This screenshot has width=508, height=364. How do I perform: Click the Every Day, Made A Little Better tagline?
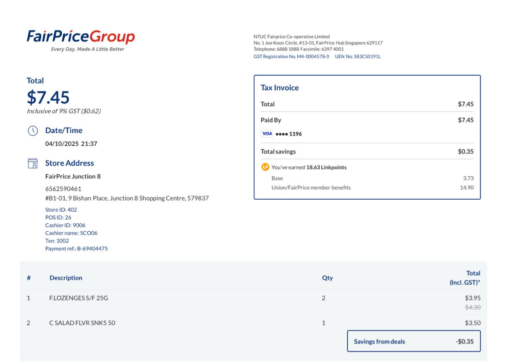pos(87,49)
